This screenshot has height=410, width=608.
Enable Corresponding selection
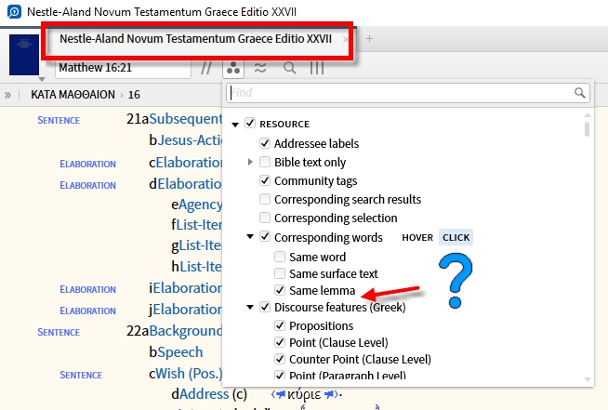(265, 218)
